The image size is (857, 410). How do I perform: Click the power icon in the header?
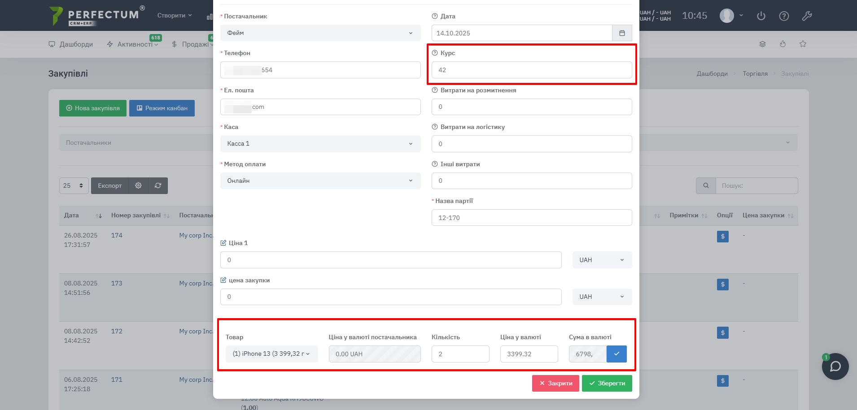coord(761,16)
